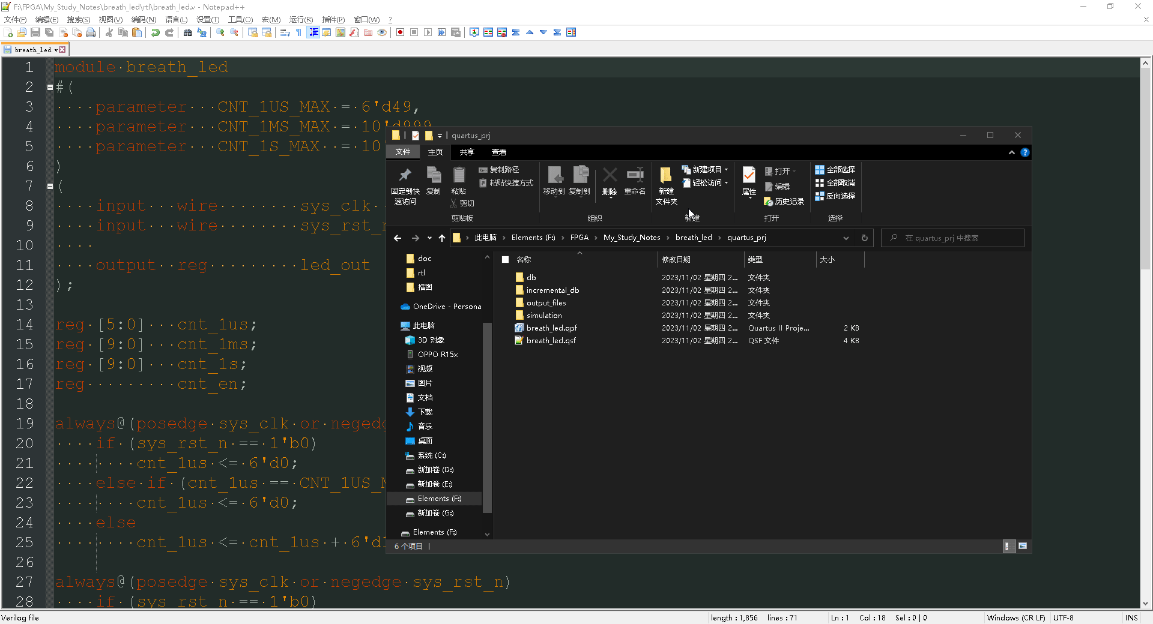Click Elements (F:) drive in navigation tree

point(439,499)
